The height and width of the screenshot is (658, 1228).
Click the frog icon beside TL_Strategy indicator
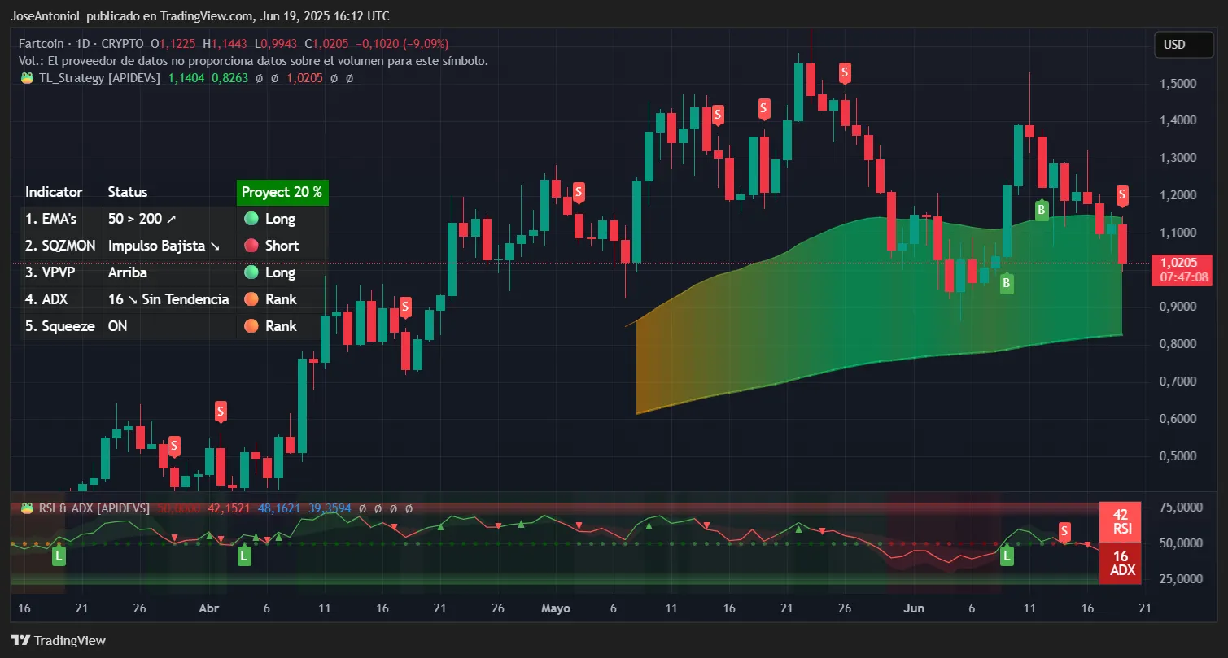[x=27, y=79]
